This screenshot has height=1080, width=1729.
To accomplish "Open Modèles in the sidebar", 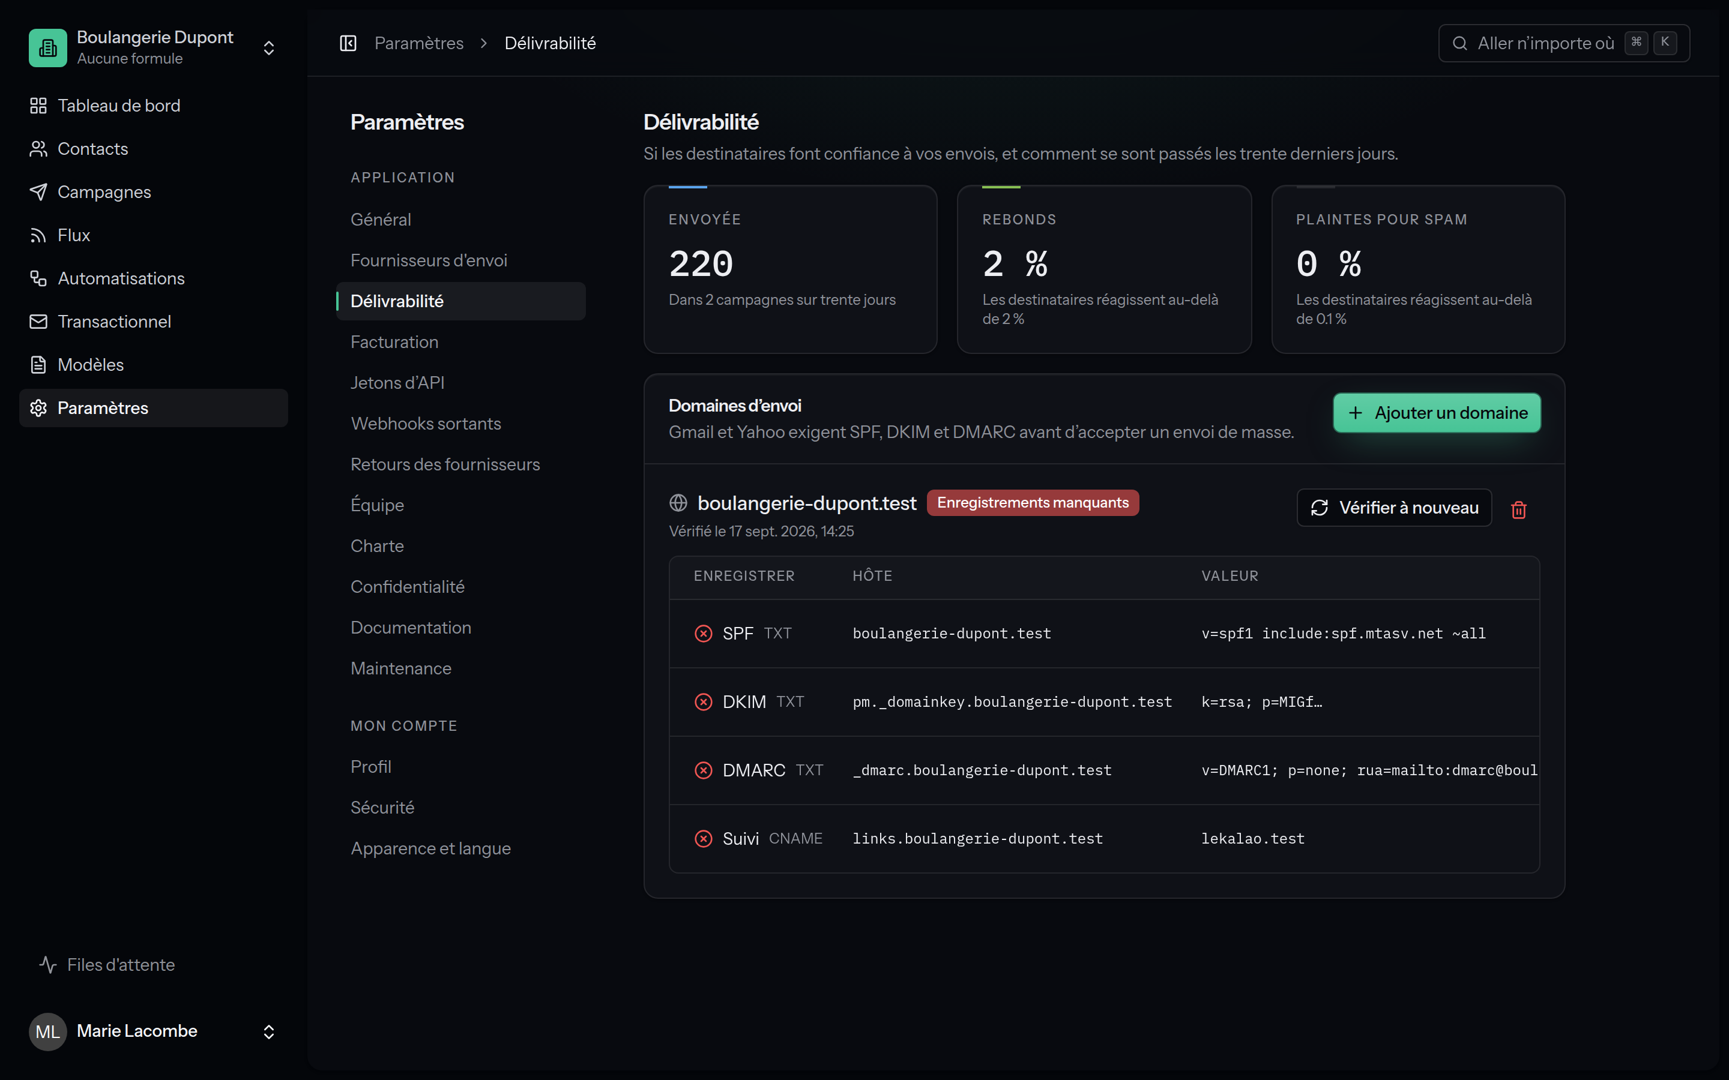I will tap(154, 365).
